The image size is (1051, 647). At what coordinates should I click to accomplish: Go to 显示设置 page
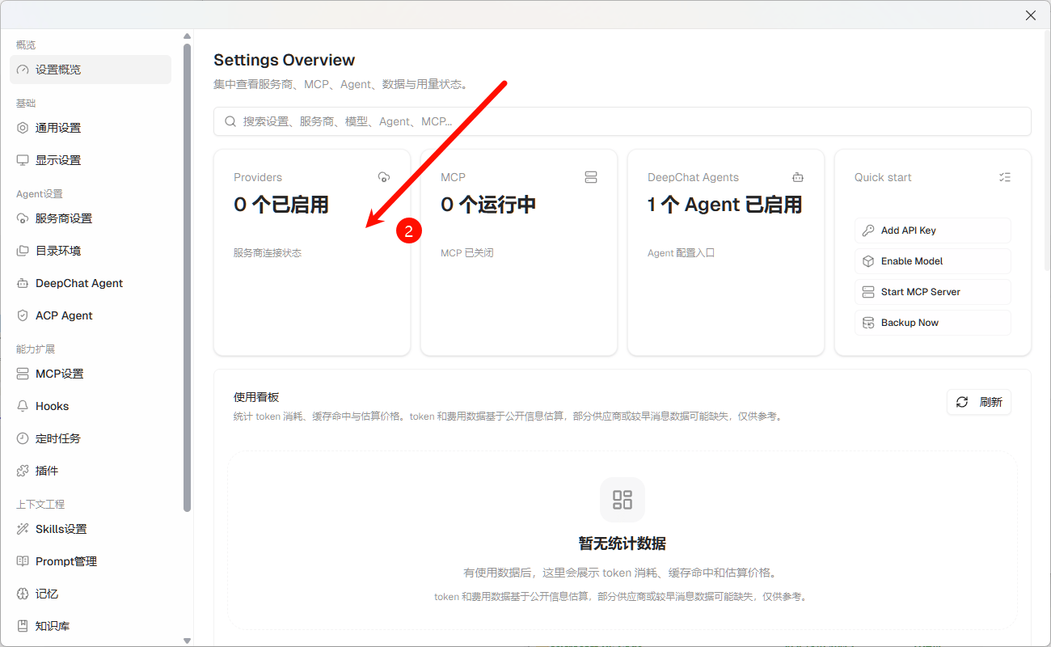[91, 160]
